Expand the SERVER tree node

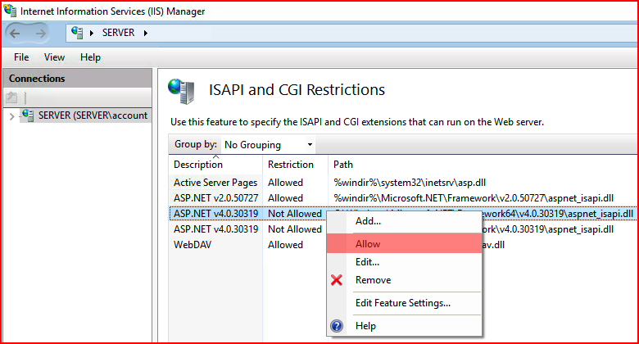click(x=11, y=116)
